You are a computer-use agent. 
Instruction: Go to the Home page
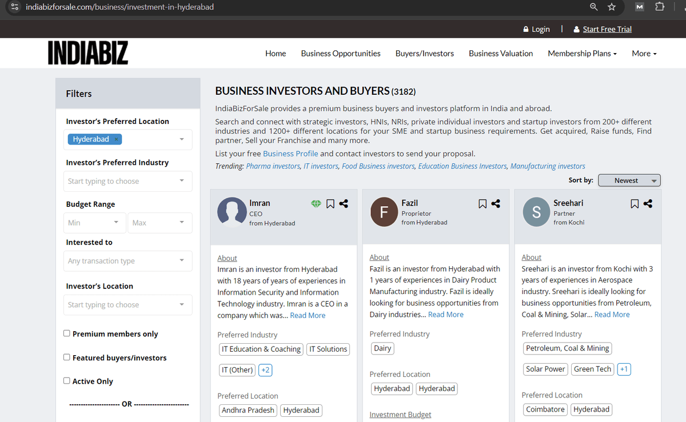[x=276, y=53]
